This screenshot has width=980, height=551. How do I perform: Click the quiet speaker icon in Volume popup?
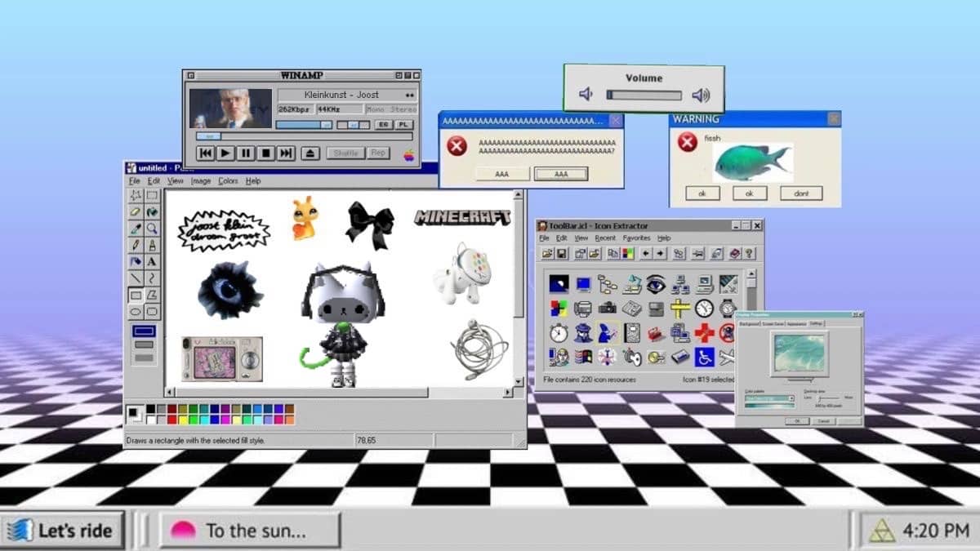coord(586,95)
